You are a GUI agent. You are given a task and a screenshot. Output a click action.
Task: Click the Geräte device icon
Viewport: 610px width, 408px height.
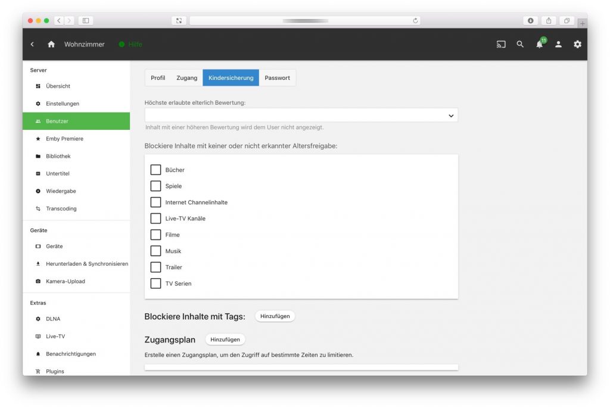(x=38, y=246)
